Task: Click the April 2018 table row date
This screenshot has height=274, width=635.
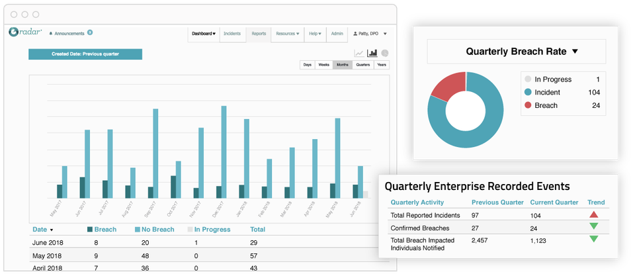Action: point(48,268)
